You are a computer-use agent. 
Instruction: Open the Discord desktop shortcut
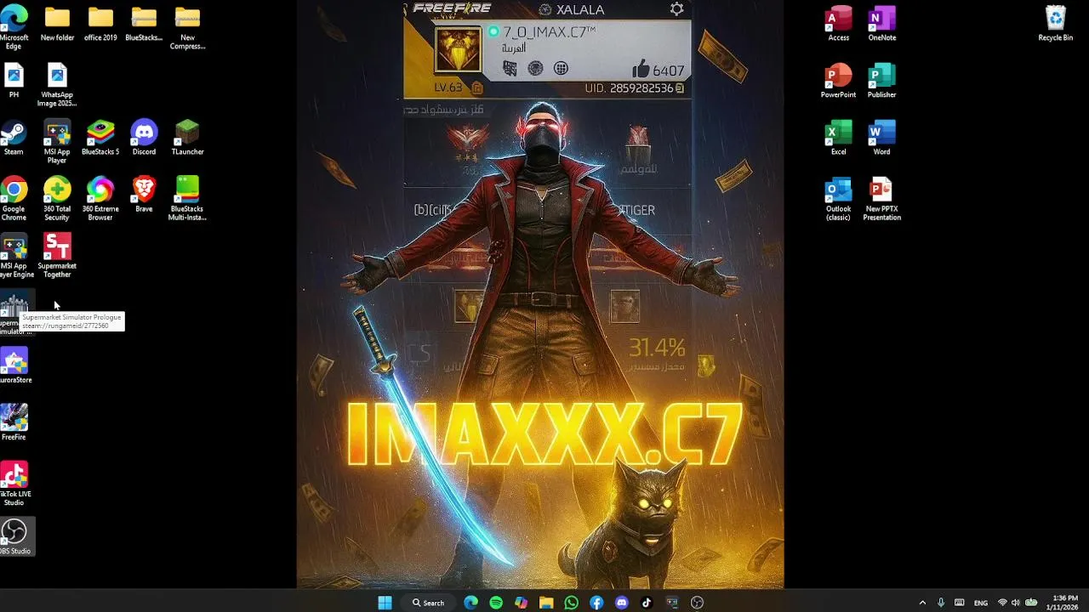pyautogui.click(x=144, y=139)
